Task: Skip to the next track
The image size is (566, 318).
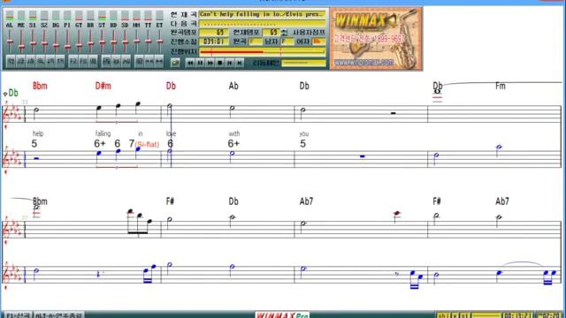Action: [240, 63]
